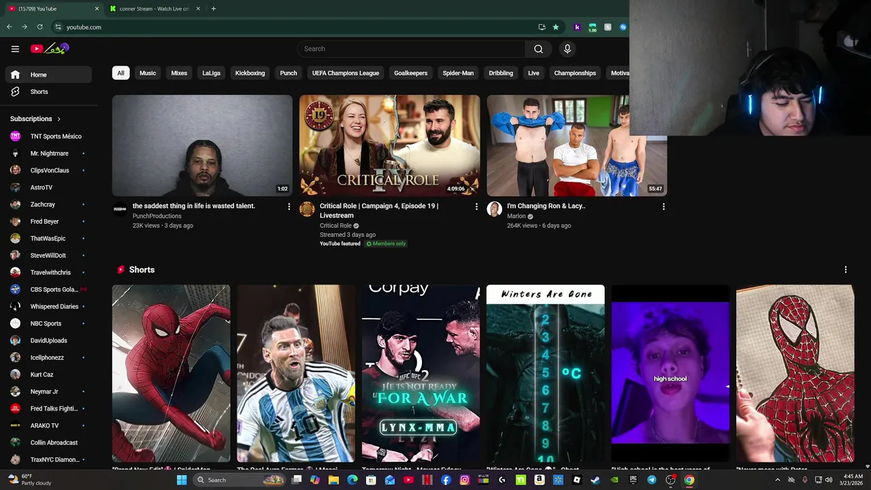Select the Championships filter chip

(575, 73)
